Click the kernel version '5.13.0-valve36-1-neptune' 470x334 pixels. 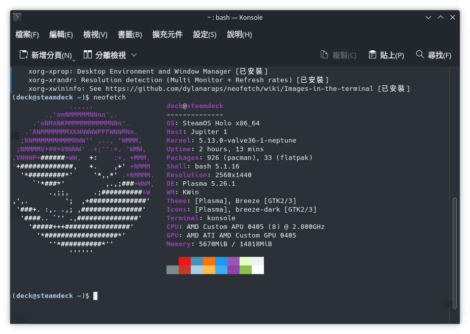click(248, 140)
